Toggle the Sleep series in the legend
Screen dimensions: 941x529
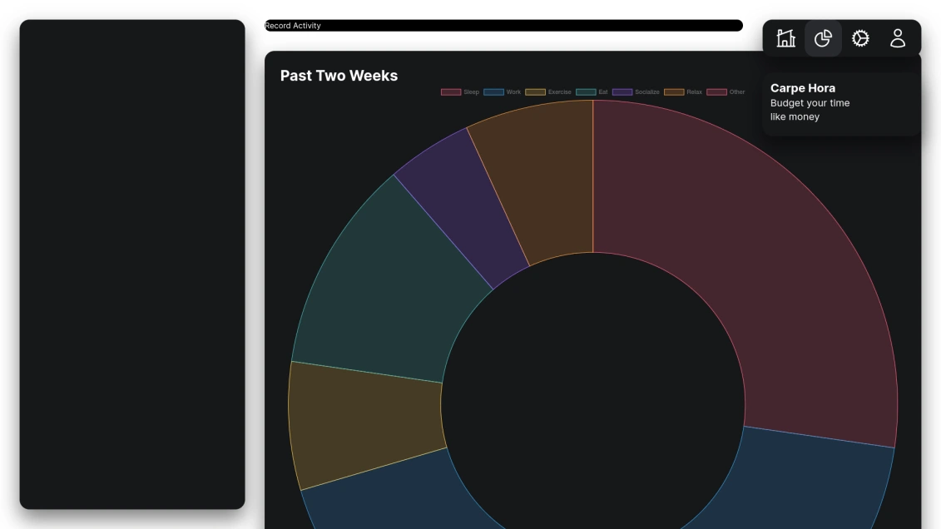[471, 91]
